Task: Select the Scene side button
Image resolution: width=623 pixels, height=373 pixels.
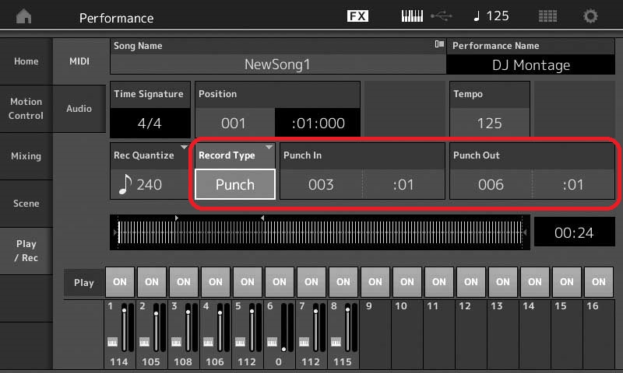Action: point(26,204)
